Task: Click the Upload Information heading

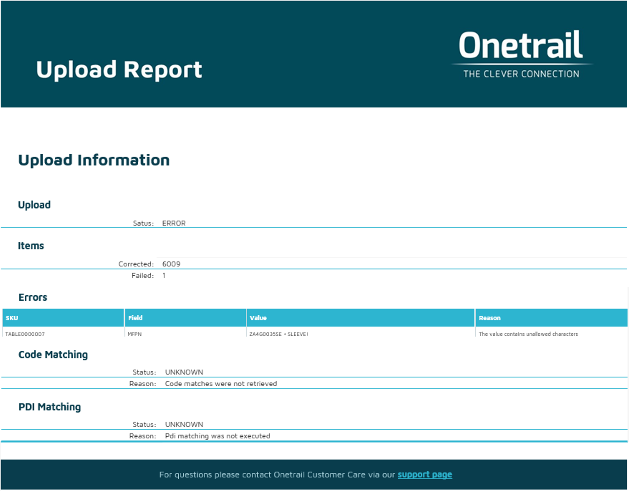Action: click(x=94, y=160)
